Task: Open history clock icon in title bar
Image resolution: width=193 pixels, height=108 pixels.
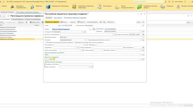Action: tap(169, 1)
